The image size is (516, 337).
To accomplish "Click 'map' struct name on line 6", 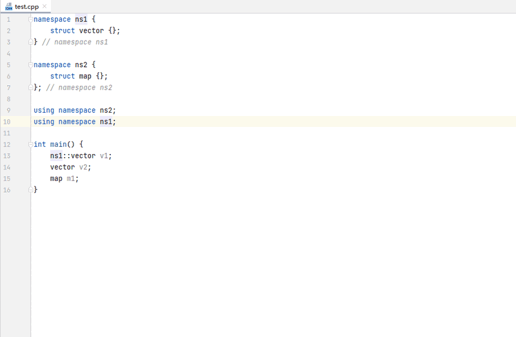I will coord(85,76).
